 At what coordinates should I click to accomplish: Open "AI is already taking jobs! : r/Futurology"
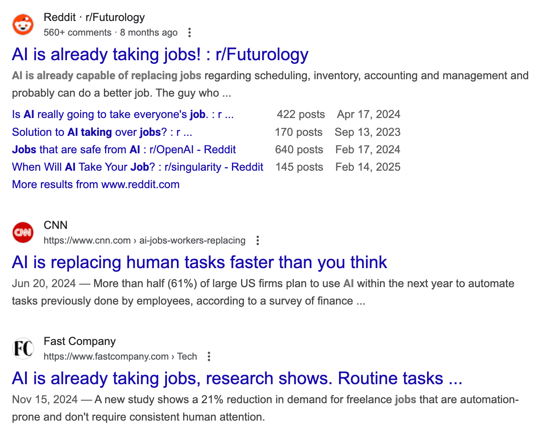(x=160, y=55)
